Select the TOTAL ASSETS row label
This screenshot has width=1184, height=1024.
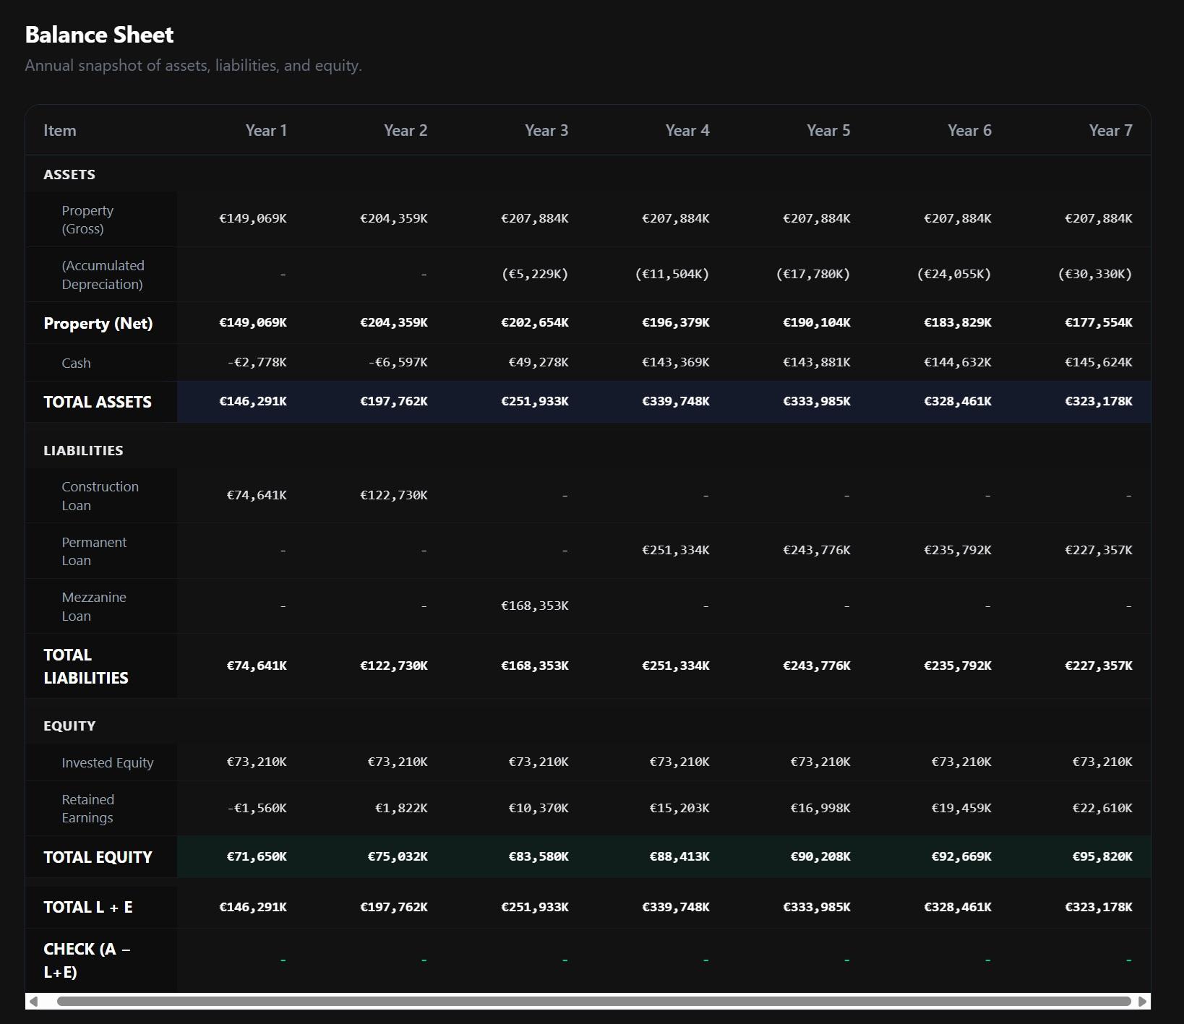[98, 402]
